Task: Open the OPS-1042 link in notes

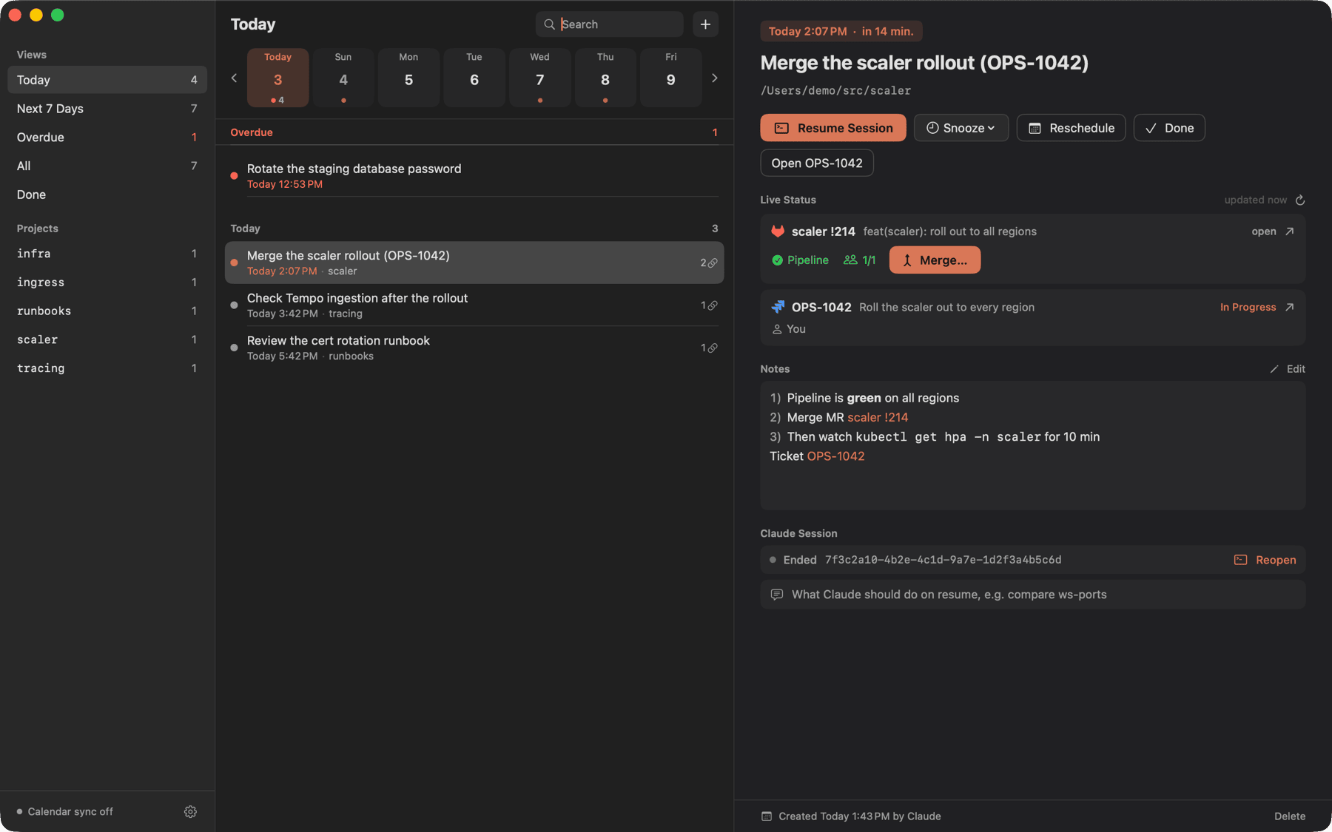Action: (835, 456)
